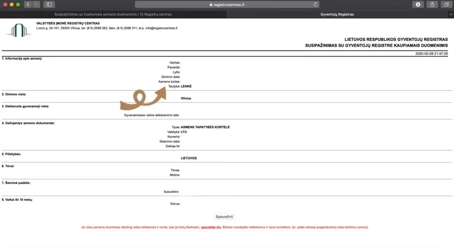Click the curved brown arrow graphic
This screenshot has height=248, width=454.
[143, 98]
